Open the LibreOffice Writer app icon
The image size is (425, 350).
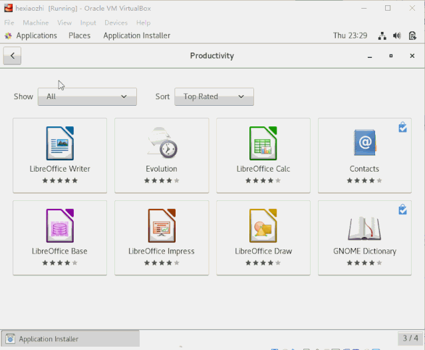60,143
